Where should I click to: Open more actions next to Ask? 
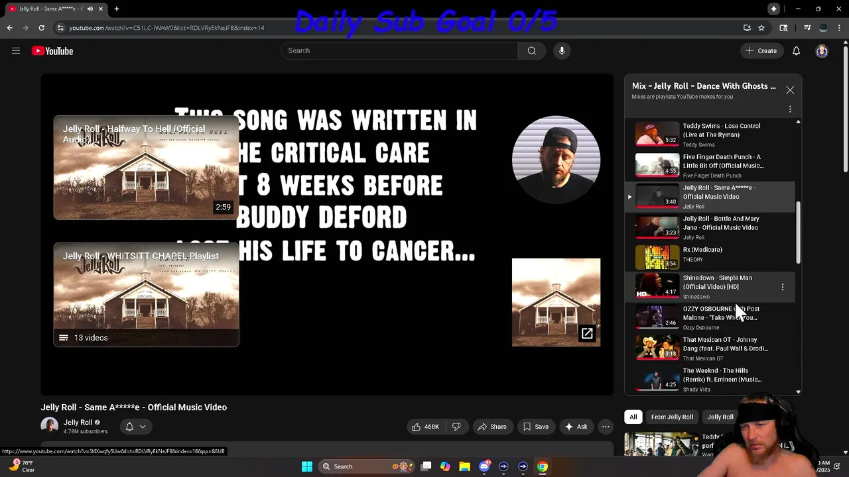pos(606,427)
